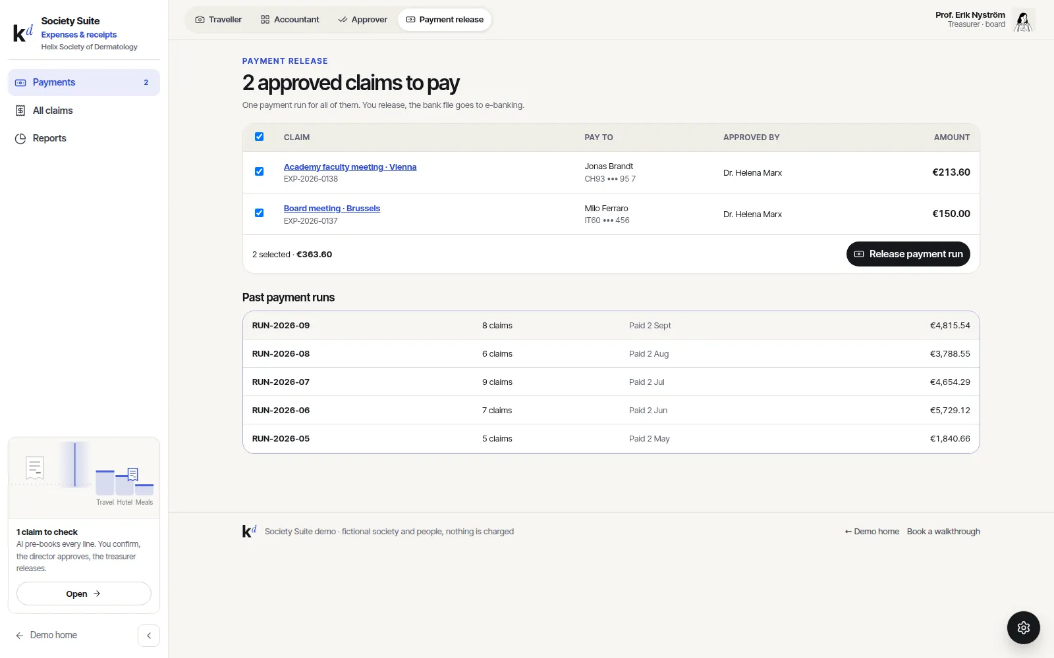Click the Demo home link in the page footer
The width and height of the screenshot is (1054, 658).
(872, 532)
